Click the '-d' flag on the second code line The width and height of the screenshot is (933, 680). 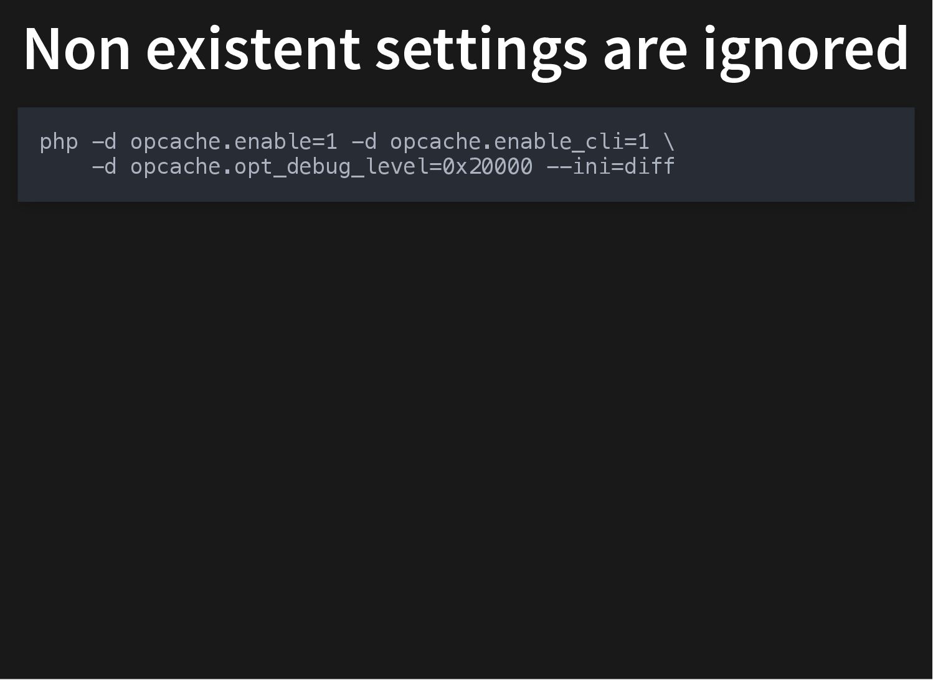[104, 167]
